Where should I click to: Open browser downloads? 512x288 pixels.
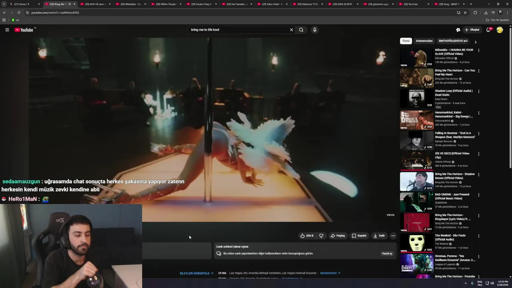(486, 12)
